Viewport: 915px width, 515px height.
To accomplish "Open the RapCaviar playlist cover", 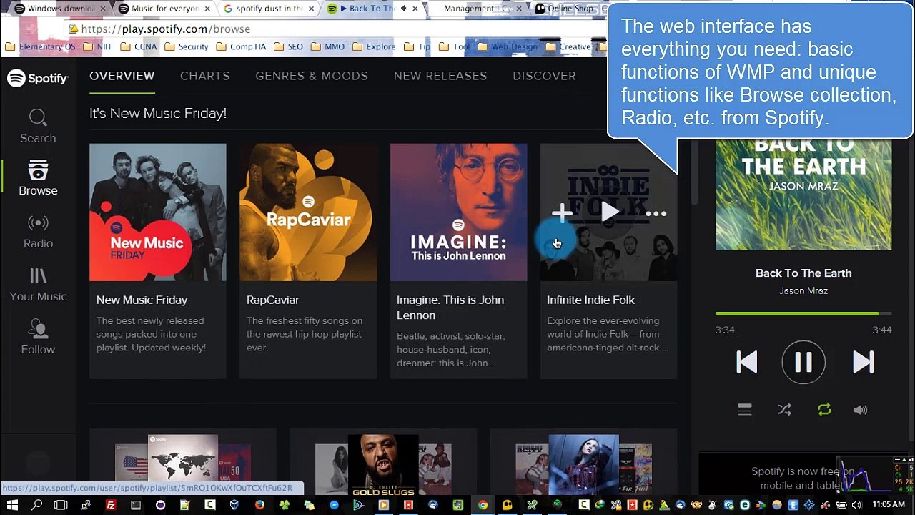I will (308, 212).
